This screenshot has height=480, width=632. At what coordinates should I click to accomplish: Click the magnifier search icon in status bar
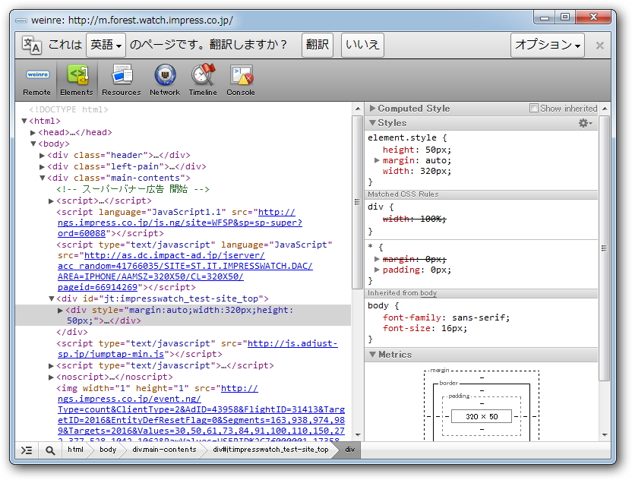pos(50,450)
